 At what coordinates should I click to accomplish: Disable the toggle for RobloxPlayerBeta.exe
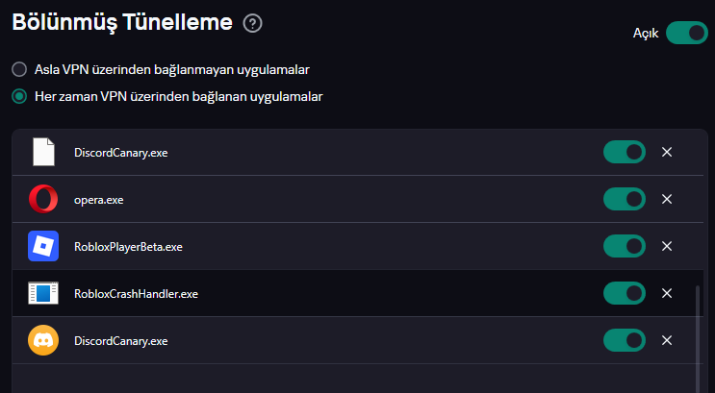coord(625,247)
